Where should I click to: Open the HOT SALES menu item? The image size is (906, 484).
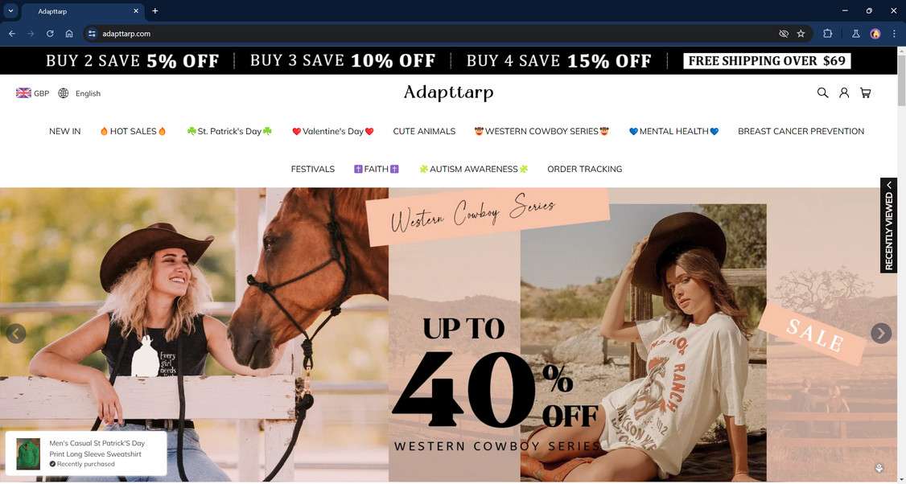(133, 131)
